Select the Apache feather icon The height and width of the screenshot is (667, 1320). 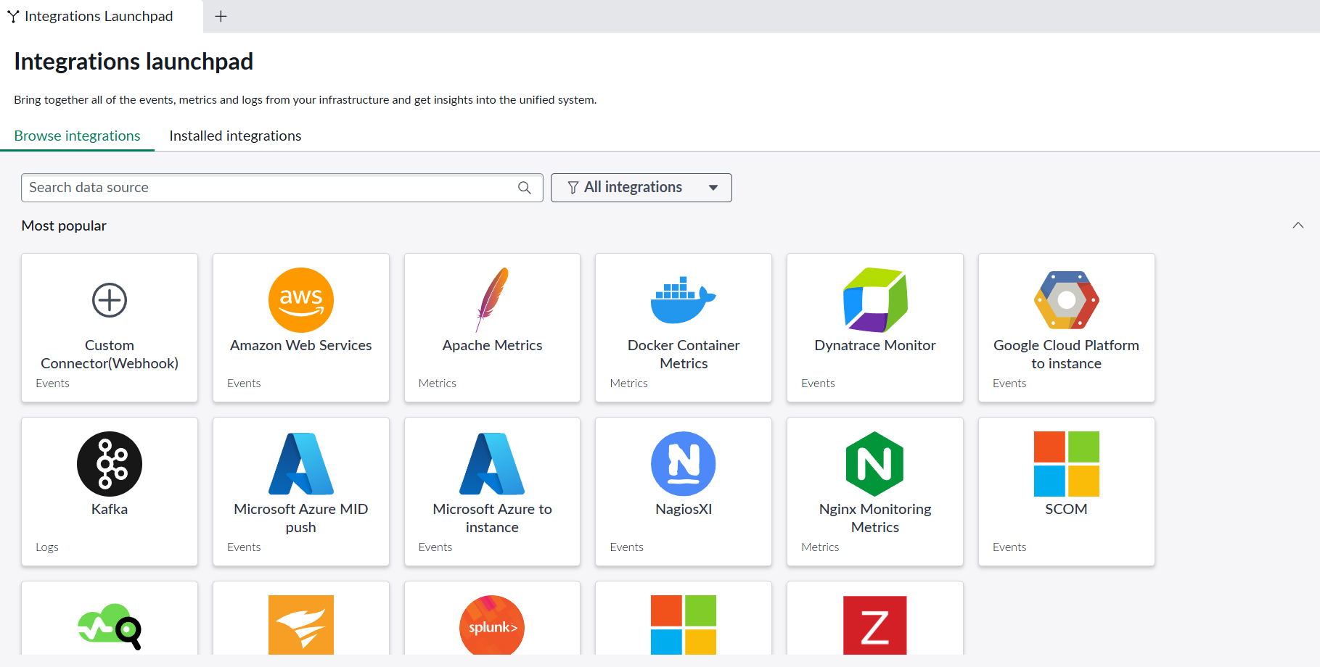pyautogui.click(x=492, y=300)
